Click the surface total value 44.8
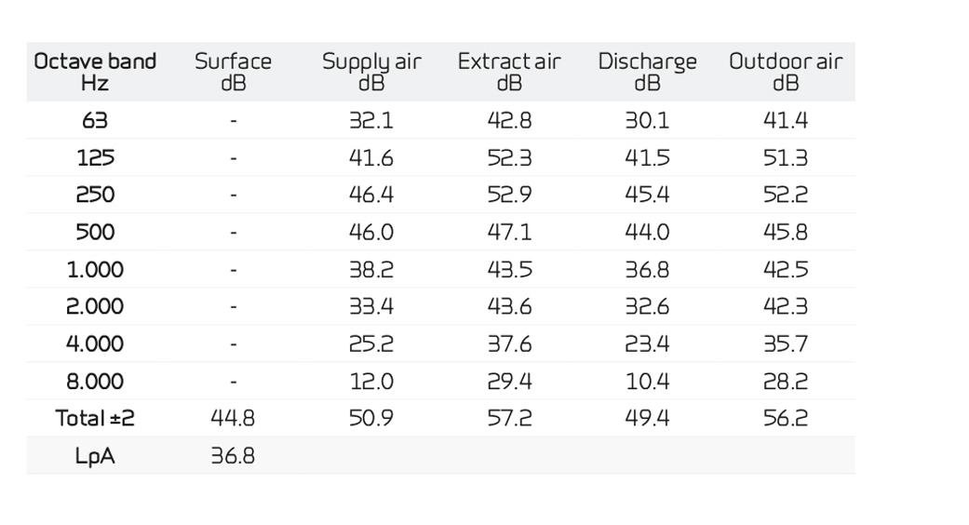Screen dimensions: 969x525 (x=233, y=418)
